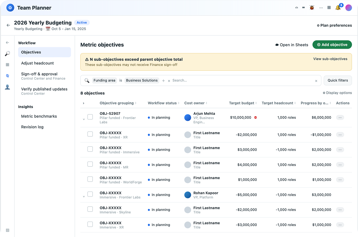
Task: Click the Business Solutions filter value
Action: click(142, 81)
